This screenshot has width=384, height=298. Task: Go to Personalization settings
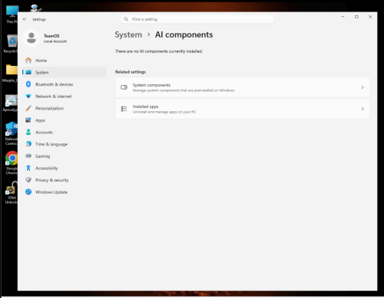65,108
